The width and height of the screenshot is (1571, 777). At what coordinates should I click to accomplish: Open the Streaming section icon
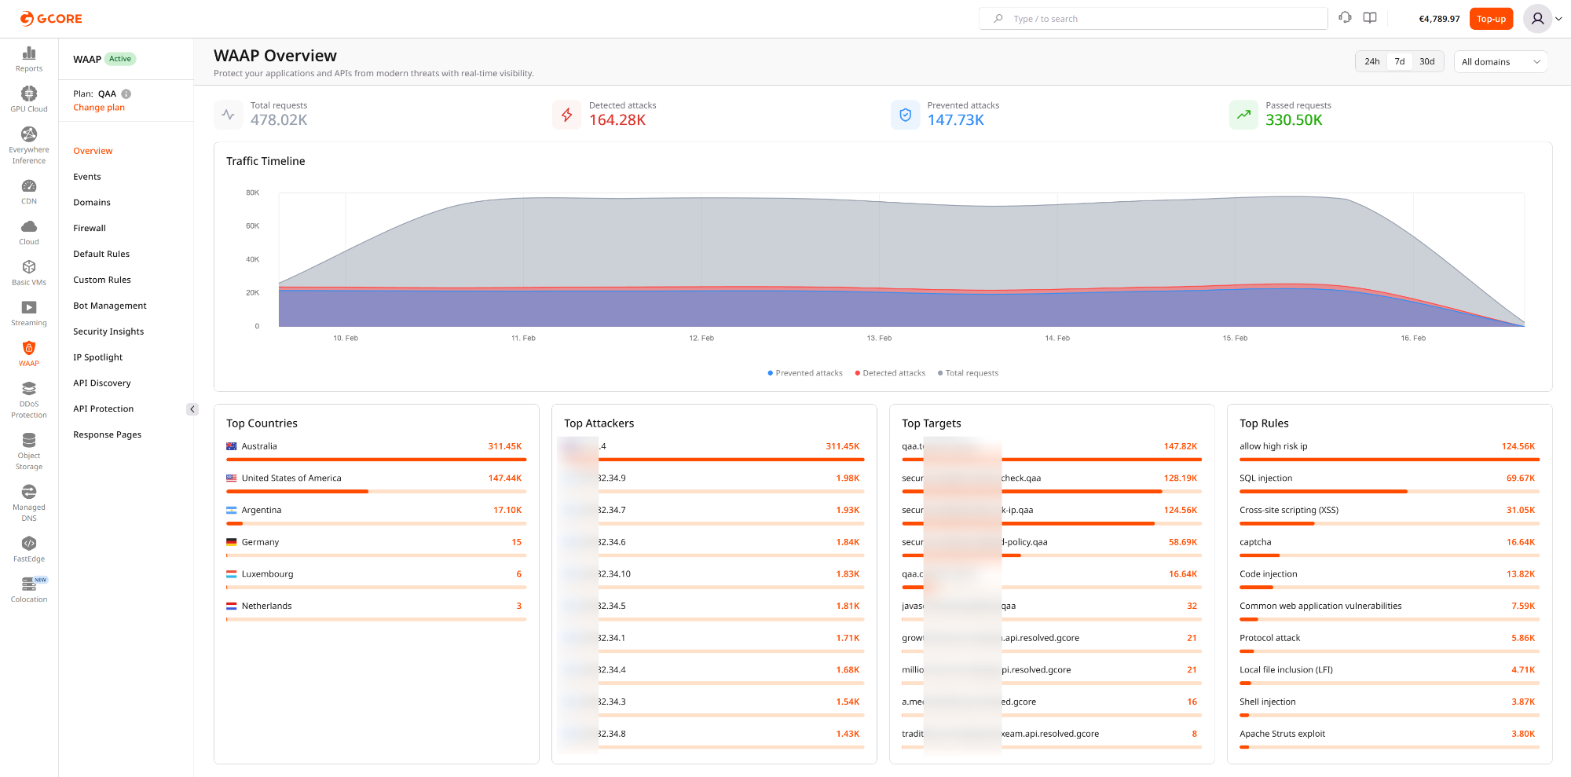(x=28, y=311)
